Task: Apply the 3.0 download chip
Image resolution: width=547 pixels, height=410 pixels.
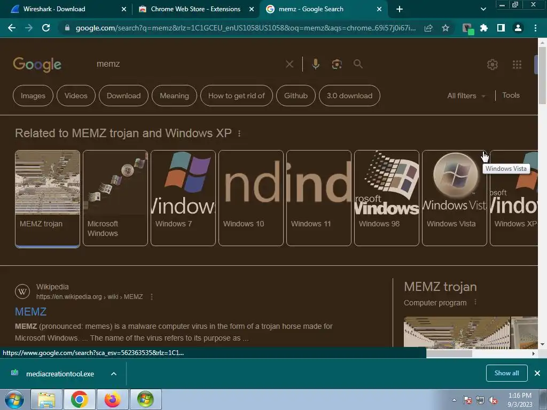Action: [349, 96]
